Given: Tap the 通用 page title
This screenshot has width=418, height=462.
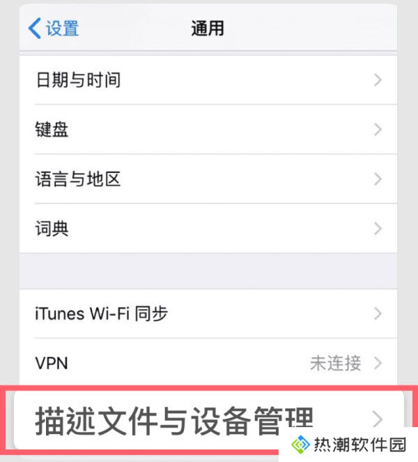Looking at the screenshot, I should pos(208,29).
